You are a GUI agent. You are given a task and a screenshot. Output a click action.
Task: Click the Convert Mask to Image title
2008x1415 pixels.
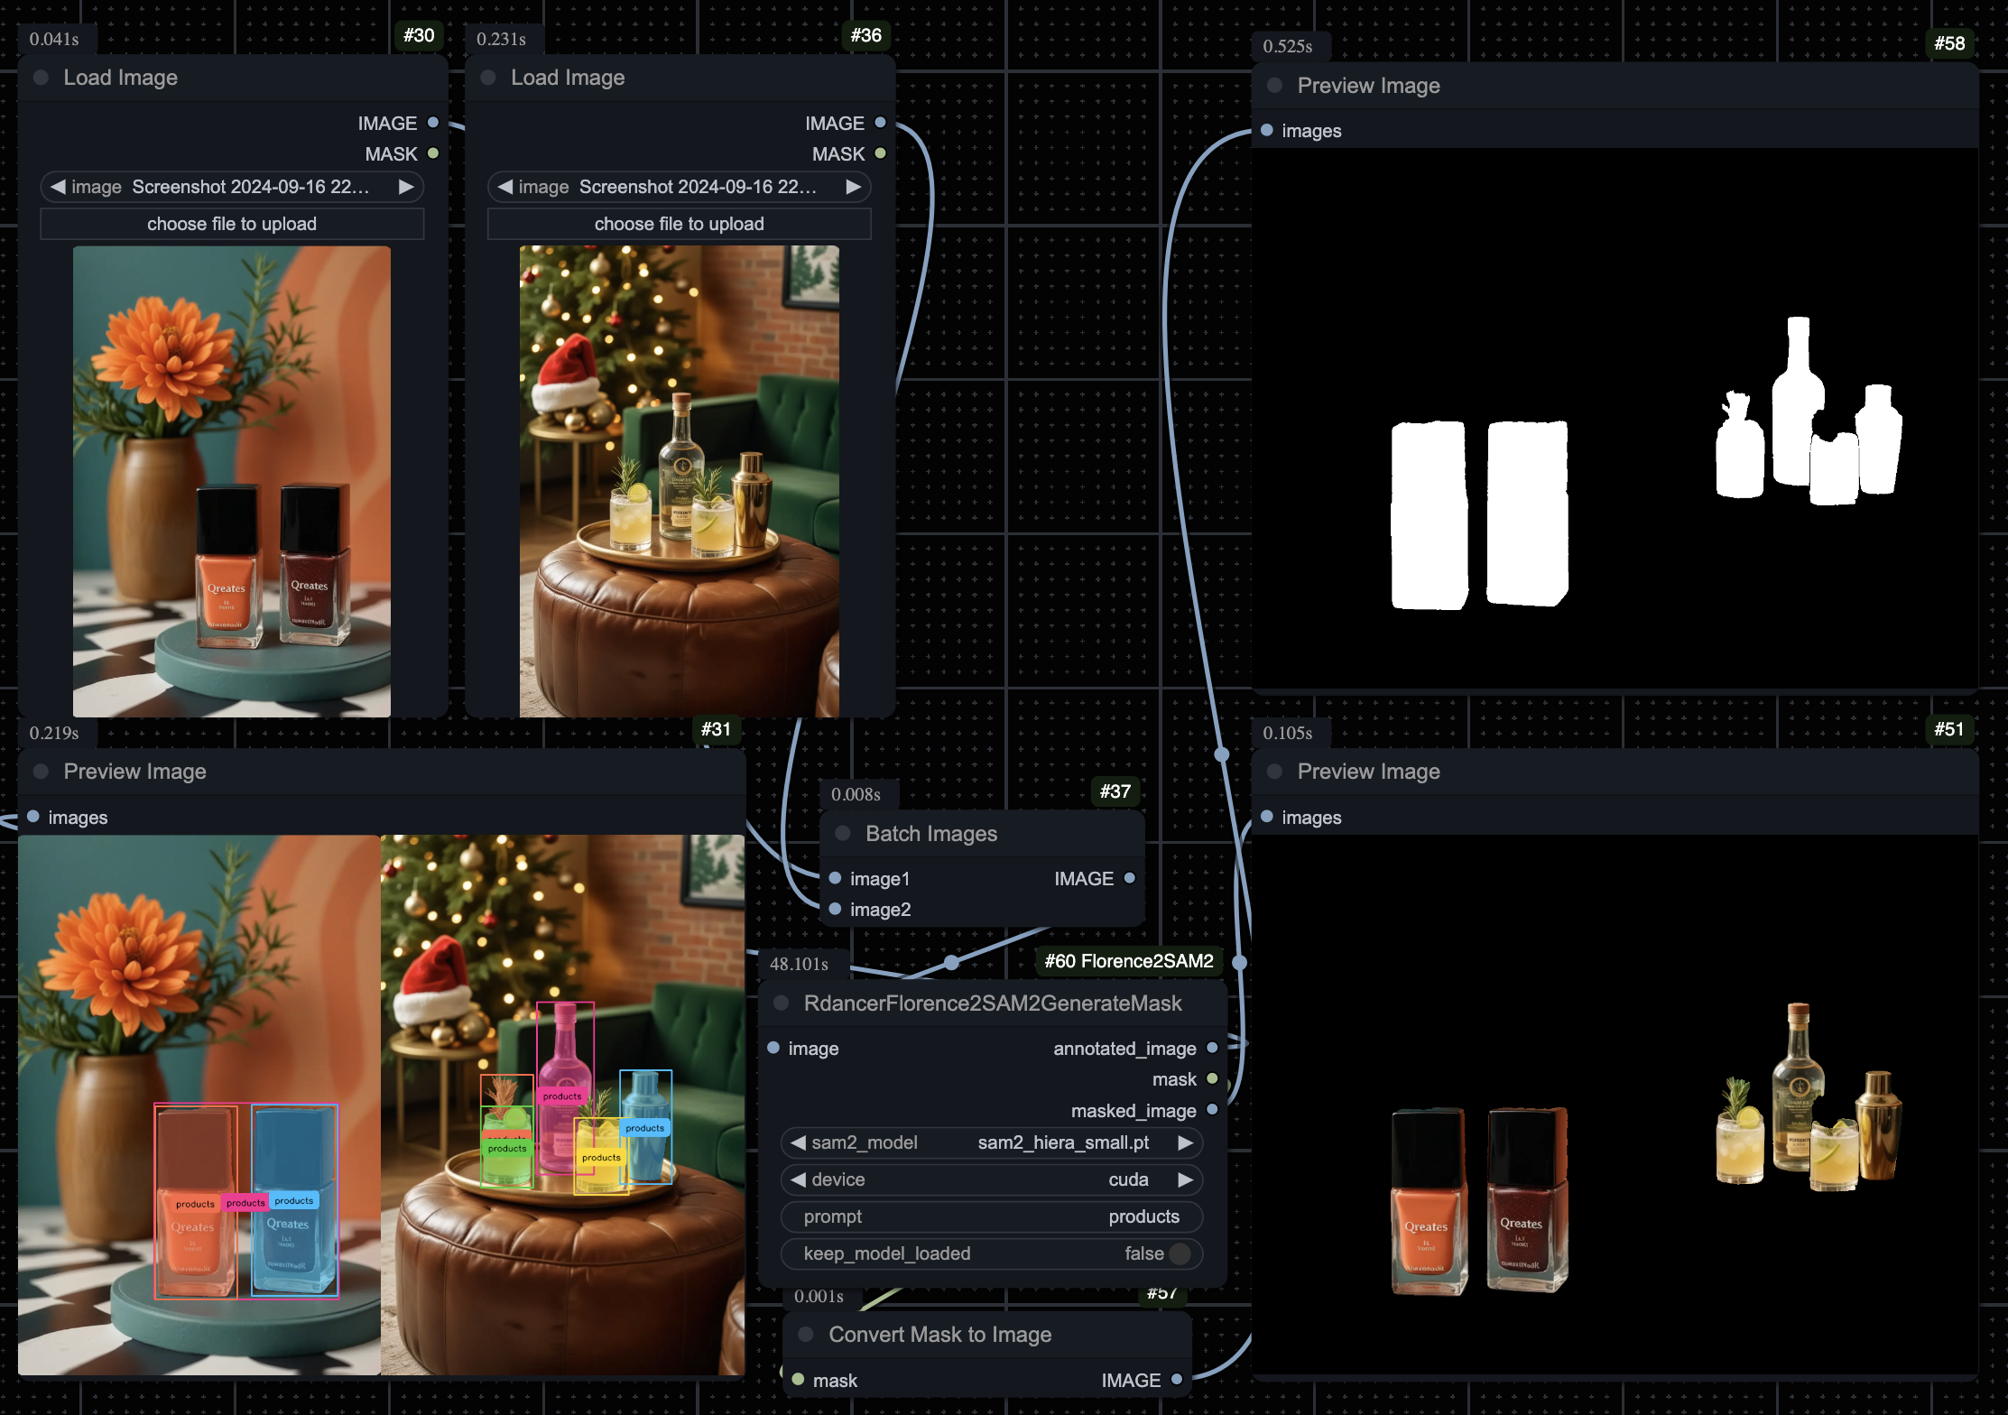pyautogui.click(x=939, y=1335)
